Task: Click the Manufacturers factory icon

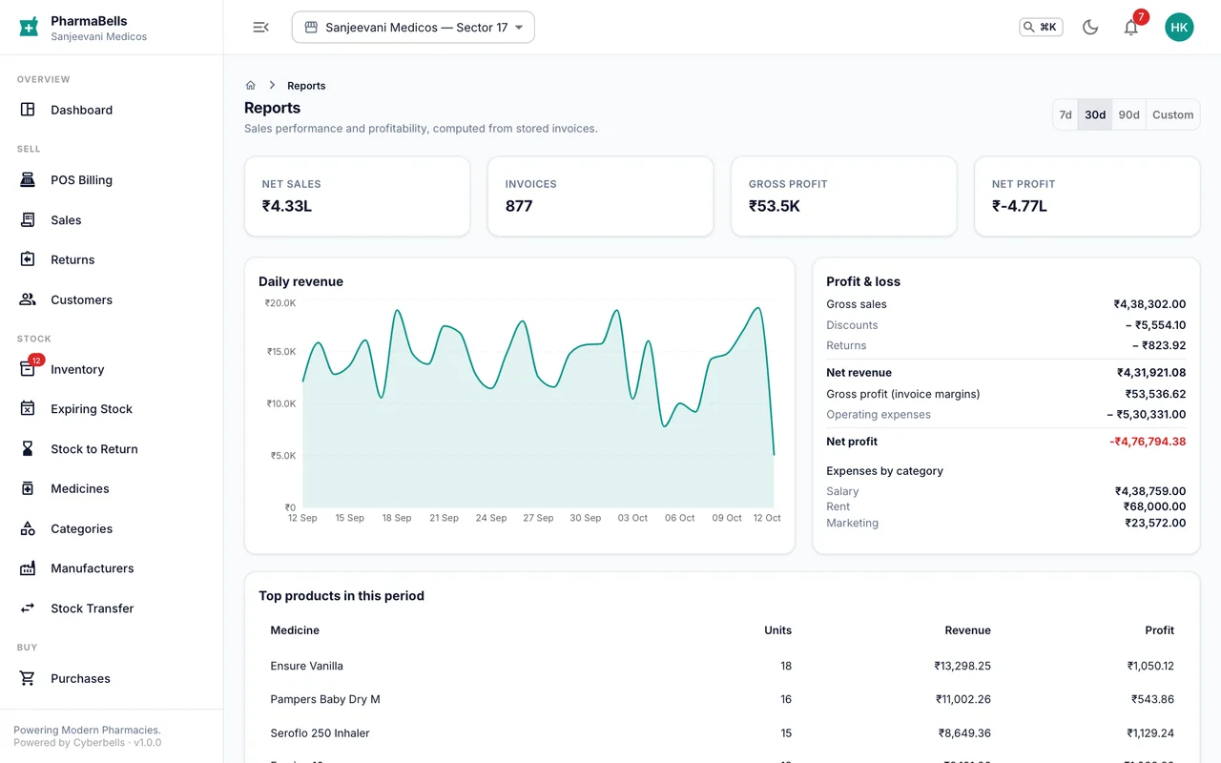Action: pos(28,568)
